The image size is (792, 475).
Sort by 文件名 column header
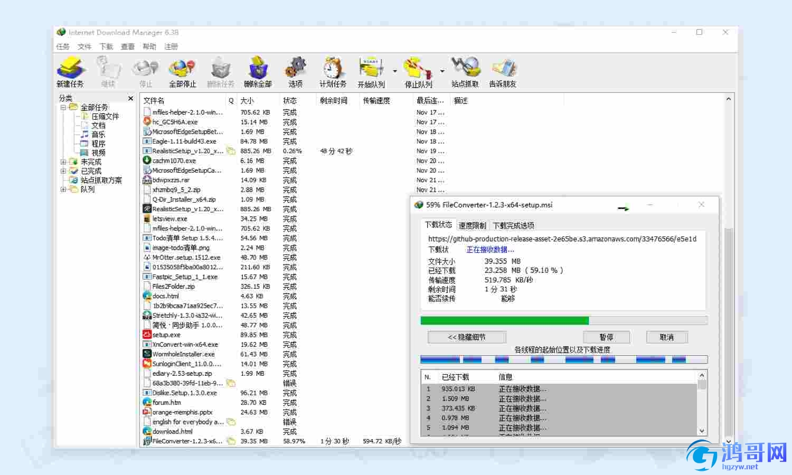pyautogui.click(x=183, y=100)
